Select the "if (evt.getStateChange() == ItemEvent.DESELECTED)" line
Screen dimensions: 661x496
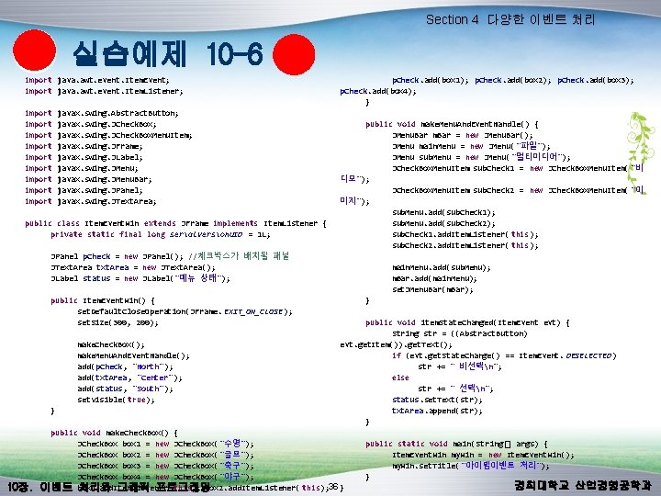pyautogui.click(x=504, y=355)
